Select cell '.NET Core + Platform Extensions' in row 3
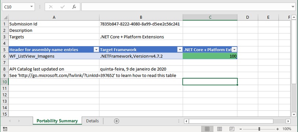Image resolution: width=298 pixels, height=132 pixels. click(x=141, y=37)
